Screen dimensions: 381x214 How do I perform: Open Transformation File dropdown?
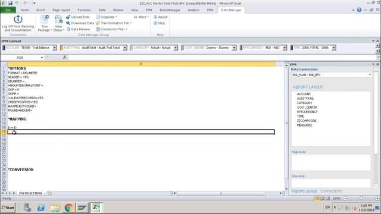coord(114,23)
